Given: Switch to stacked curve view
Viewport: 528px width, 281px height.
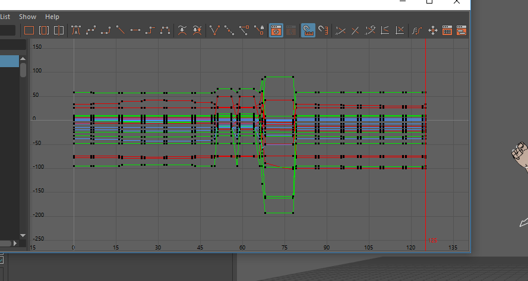Looking at the screenshot, I should click(x=385, y=31).
